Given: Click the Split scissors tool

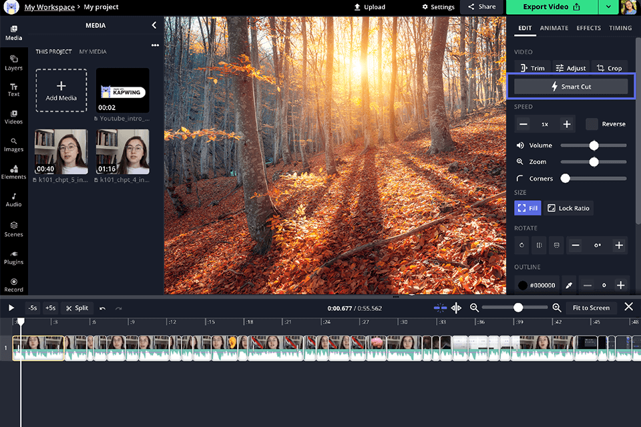Looking at the screenshot, I should (77, 308).
